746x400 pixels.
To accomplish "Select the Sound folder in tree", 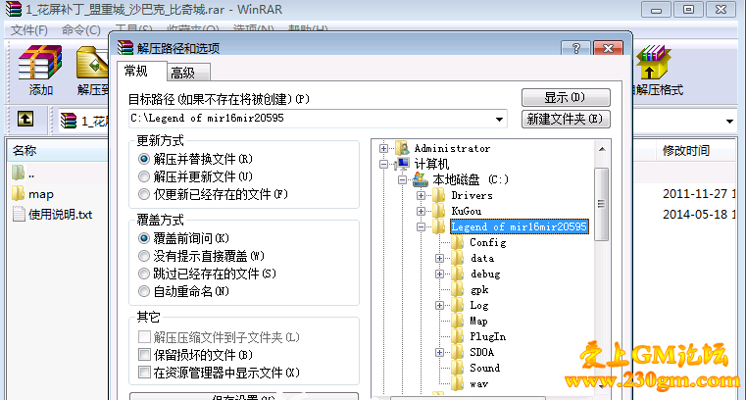I will [x=485, y=368].
